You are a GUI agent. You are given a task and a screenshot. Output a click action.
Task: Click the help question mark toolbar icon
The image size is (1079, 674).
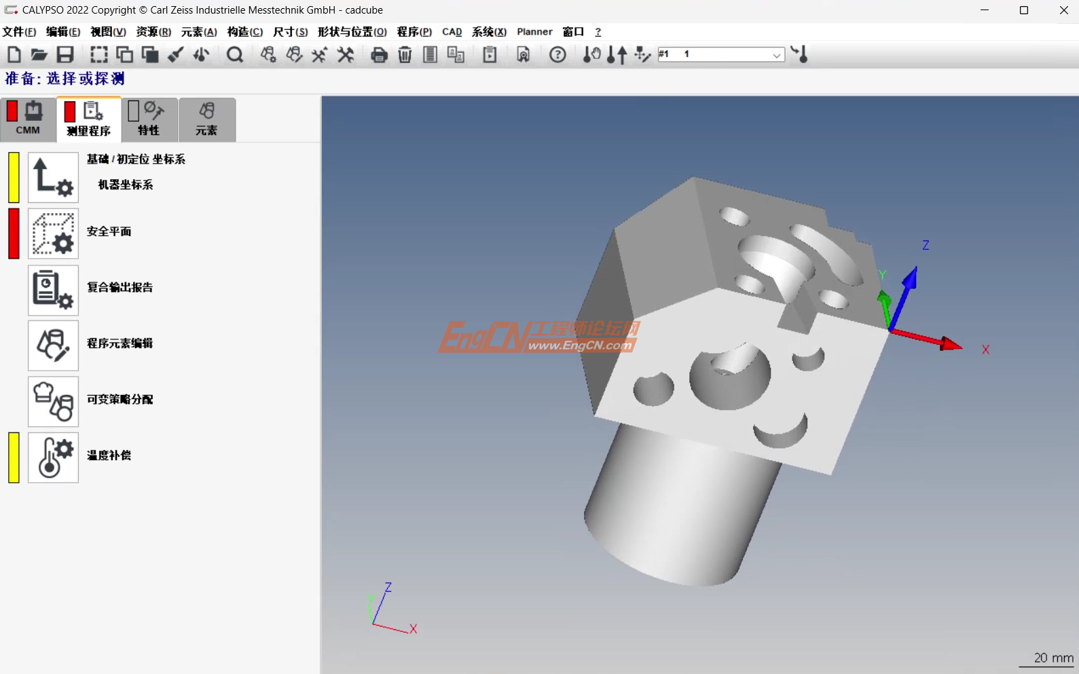tap(557, 55)
